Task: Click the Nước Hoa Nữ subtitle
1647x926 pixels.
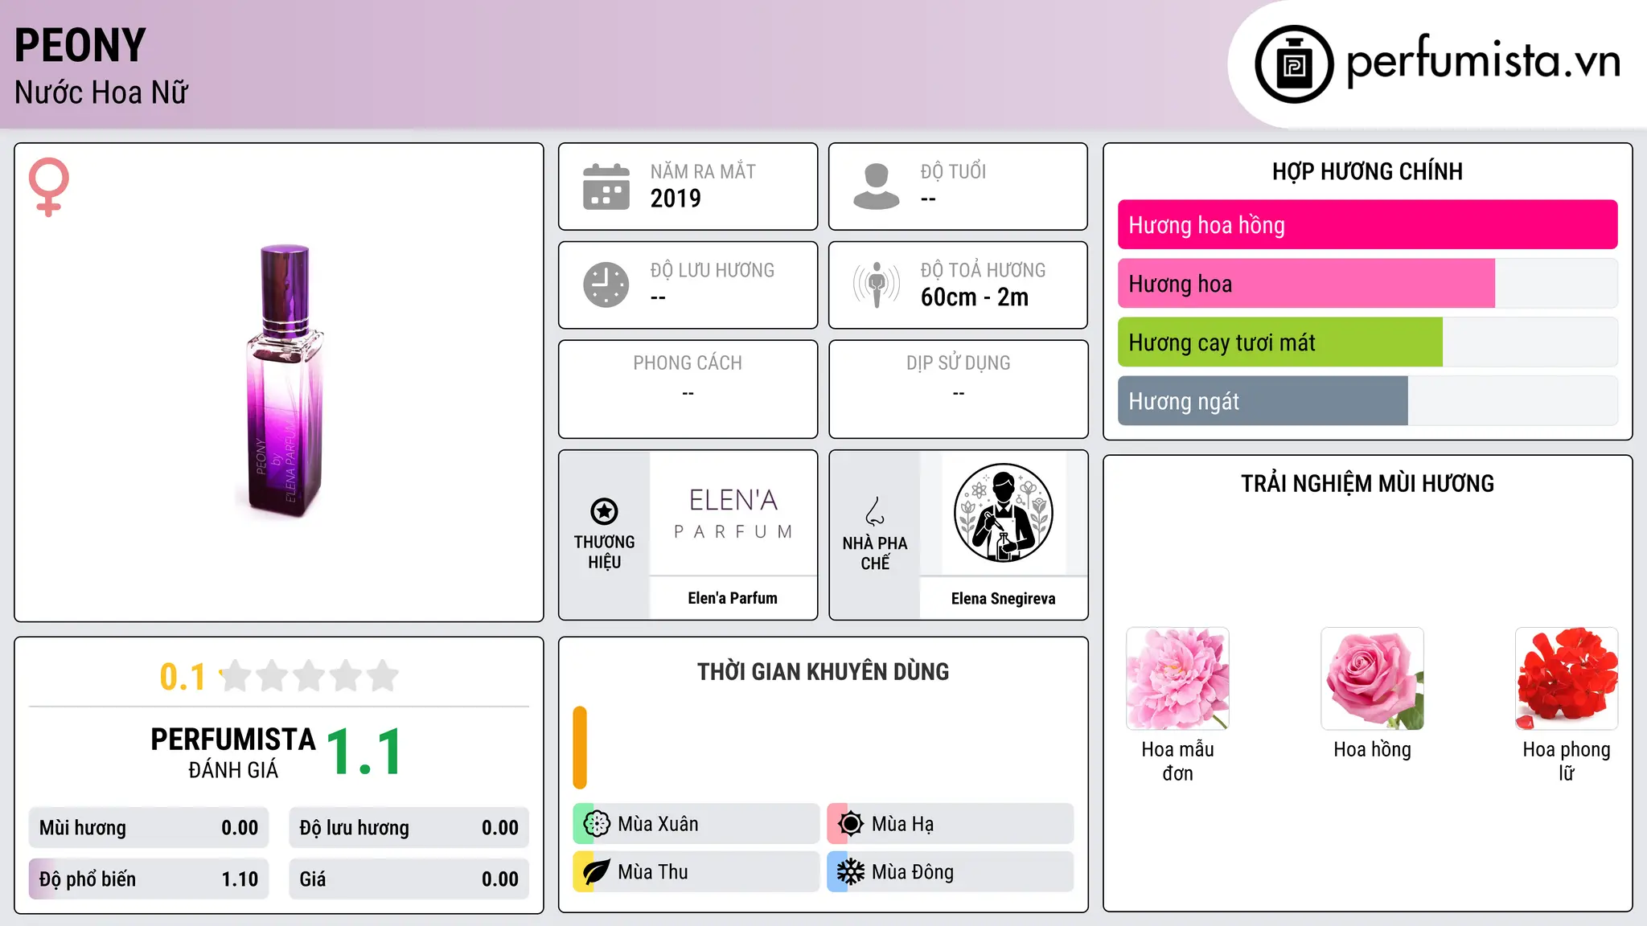Action: point(101,92)
